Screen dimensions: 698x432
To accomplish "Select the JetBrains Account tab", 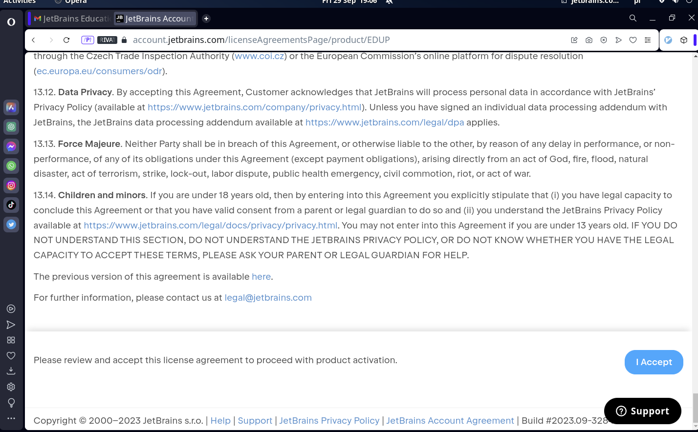I will coord(155,19).
